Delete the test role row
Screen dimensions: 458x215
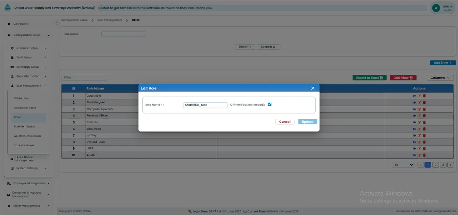click(424, 122)
